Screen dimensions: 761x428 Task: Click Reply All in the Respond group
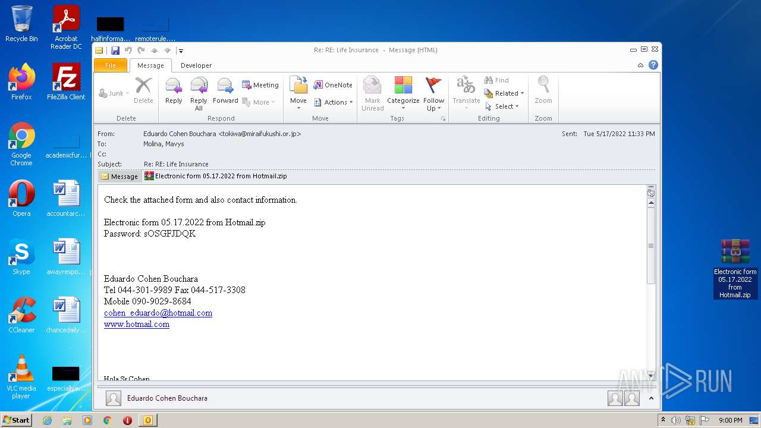pos(199,94)
